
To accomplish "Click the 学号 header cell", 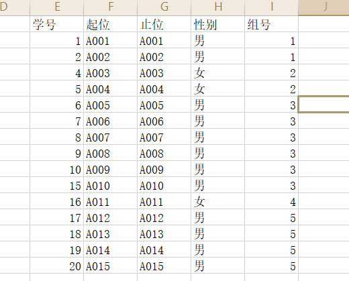I will click(57, 24).
